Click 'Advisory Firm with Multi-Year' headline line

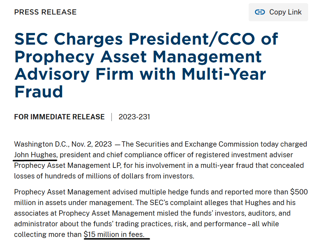point(140,74)
